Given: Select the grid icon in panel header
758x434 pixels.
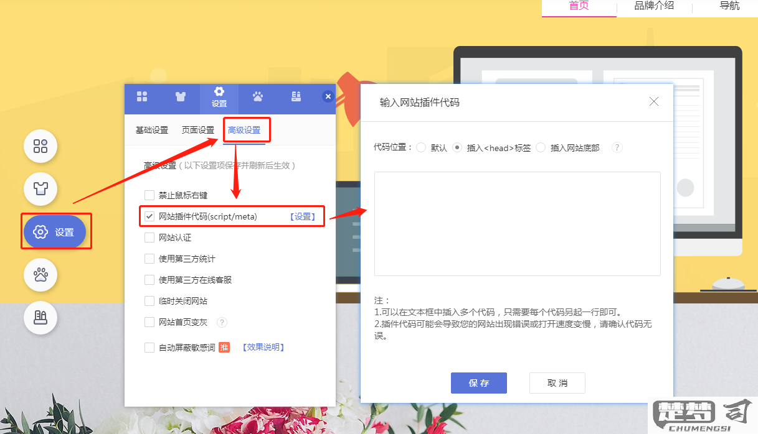Looking at the screenshot, I should (x=142, y=96).
